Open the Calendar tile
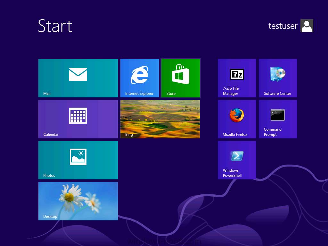The height and width of the screenshot is (246, 328). click(78, 119)
